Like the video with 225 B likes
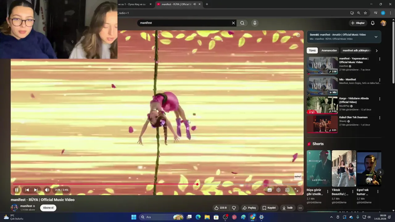This screenshot has height=222, width=395. [221, 208]
